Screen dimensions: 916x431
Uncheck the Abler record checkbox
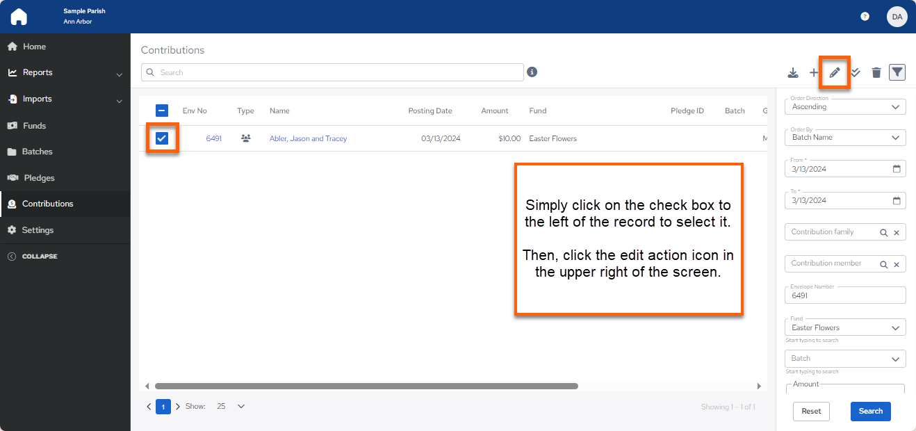pos(161,138)
